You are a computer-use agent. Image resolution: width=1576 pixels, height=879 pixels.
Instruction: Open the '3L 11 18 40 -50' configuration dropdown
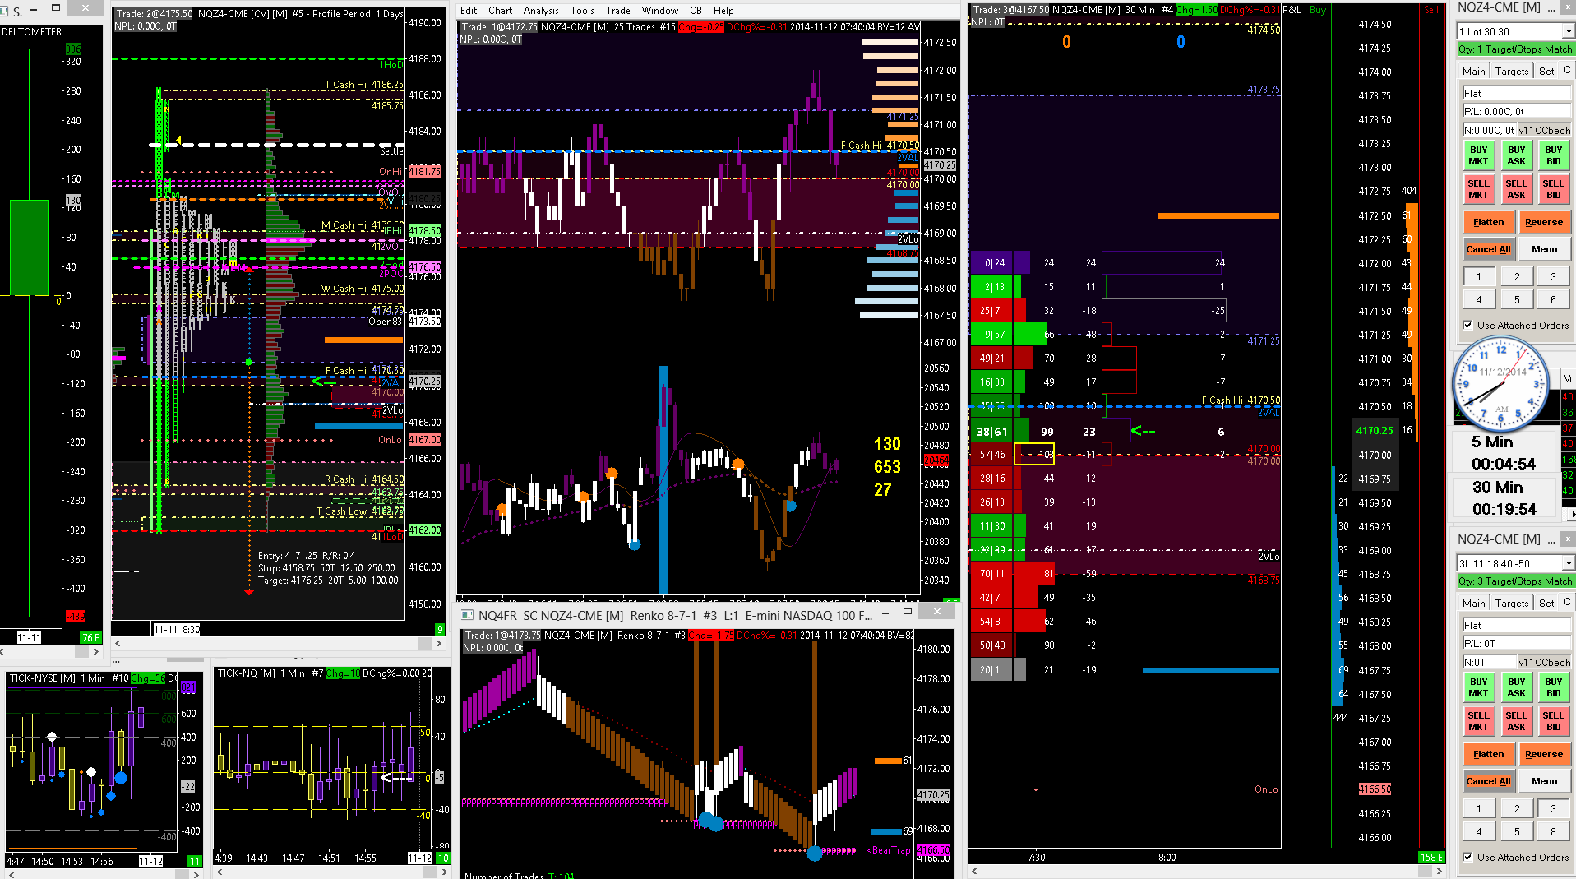coord(1569,563)
